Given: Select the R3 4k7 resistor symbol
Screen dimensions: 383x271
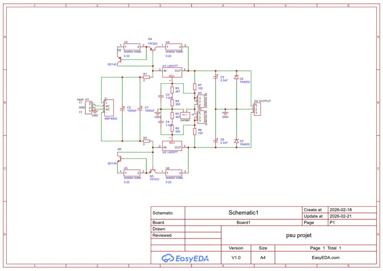Looking at the screenshot, I should pyautogui.click(x=172, y=90).
